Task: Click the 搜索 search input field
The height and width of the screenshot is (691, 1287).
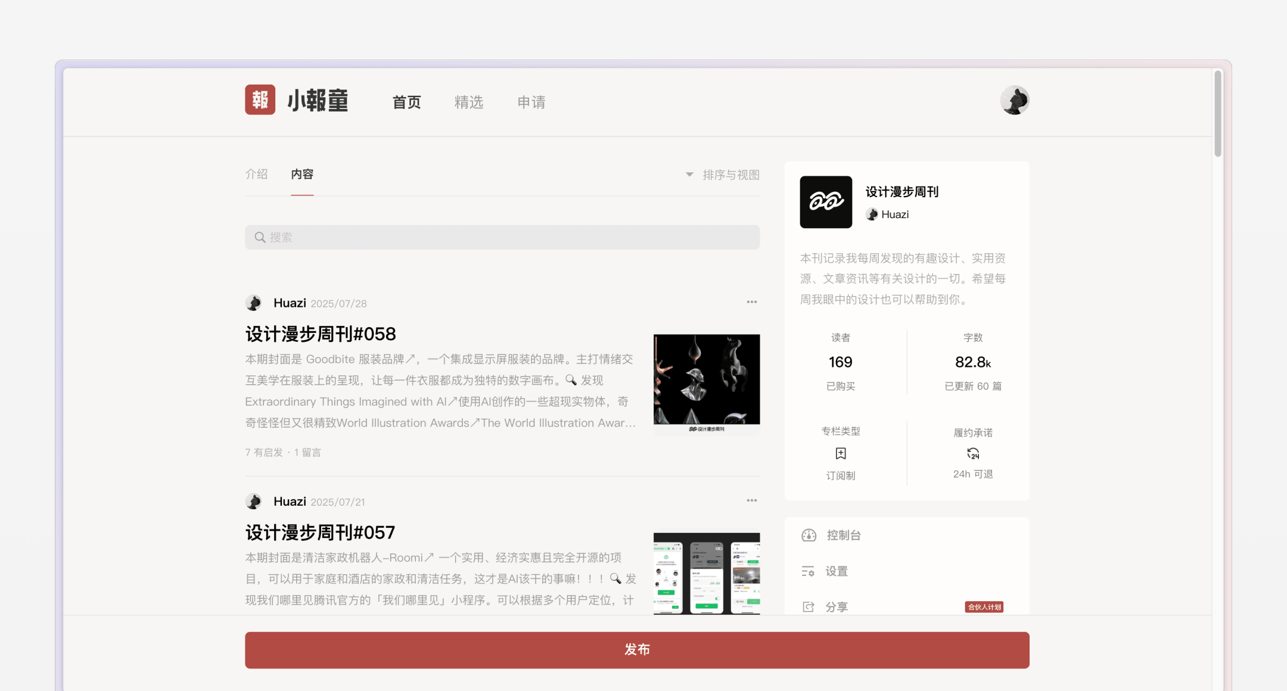Action: coord(502,237)
